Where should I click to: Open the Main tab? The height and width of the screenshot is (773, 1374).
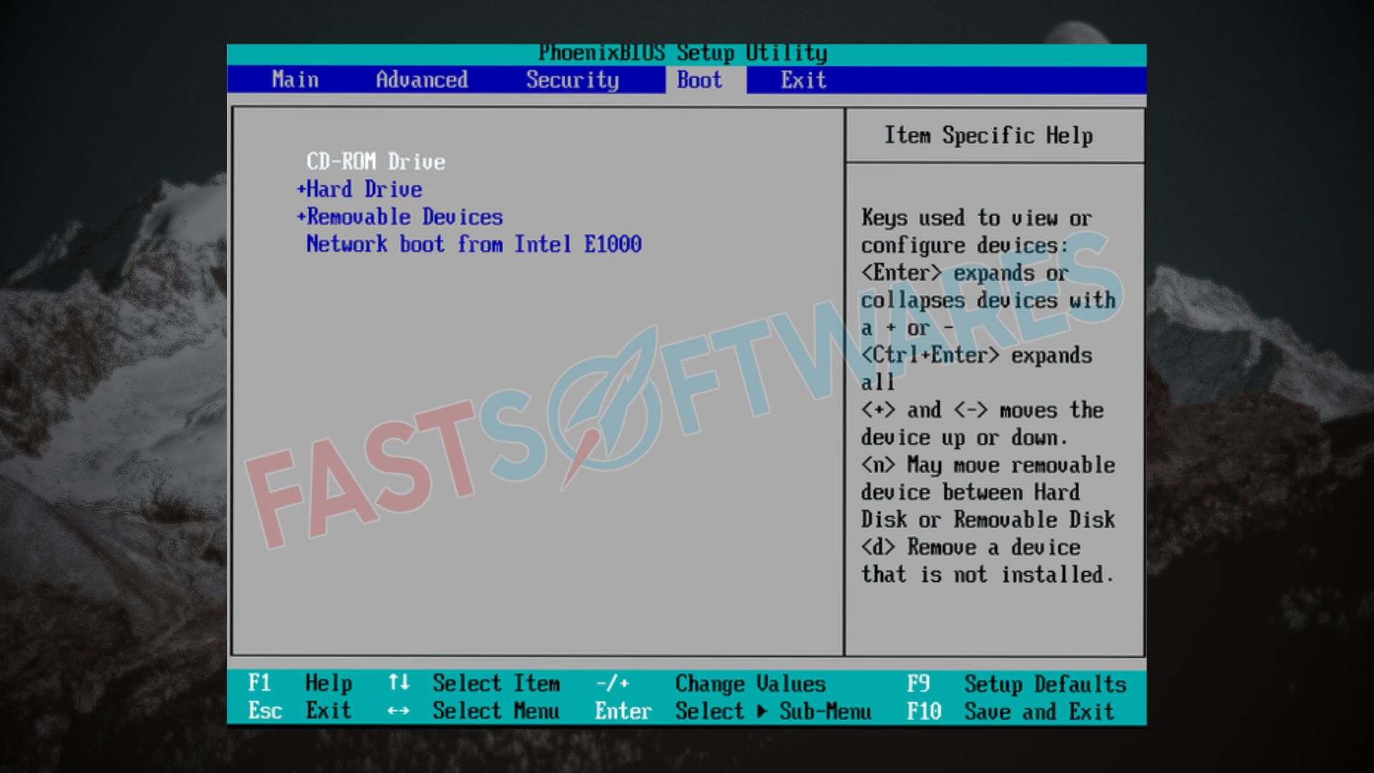point(295,79)
